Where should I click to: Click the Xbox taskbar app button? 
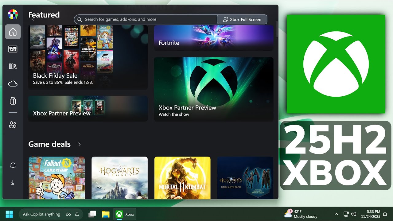point(125,214)
